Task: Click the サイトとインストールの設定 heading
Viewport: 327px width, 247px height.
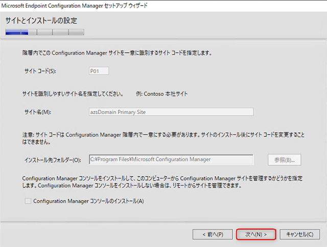Action: tap(41, 20)
